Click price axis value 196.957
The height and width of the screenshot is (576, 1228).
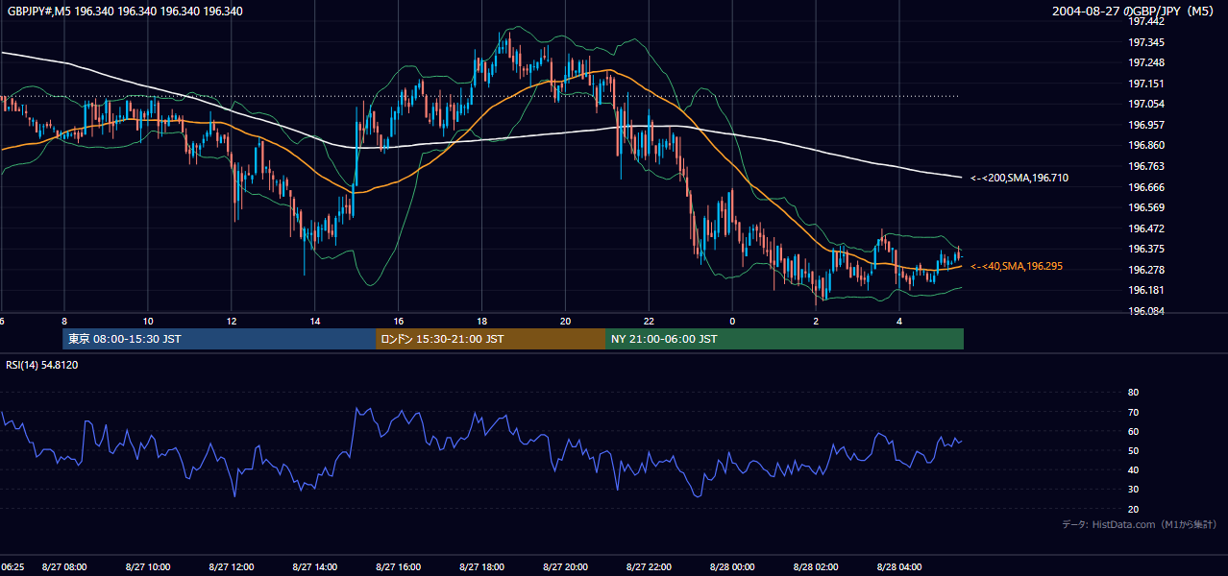[1145, 125]
